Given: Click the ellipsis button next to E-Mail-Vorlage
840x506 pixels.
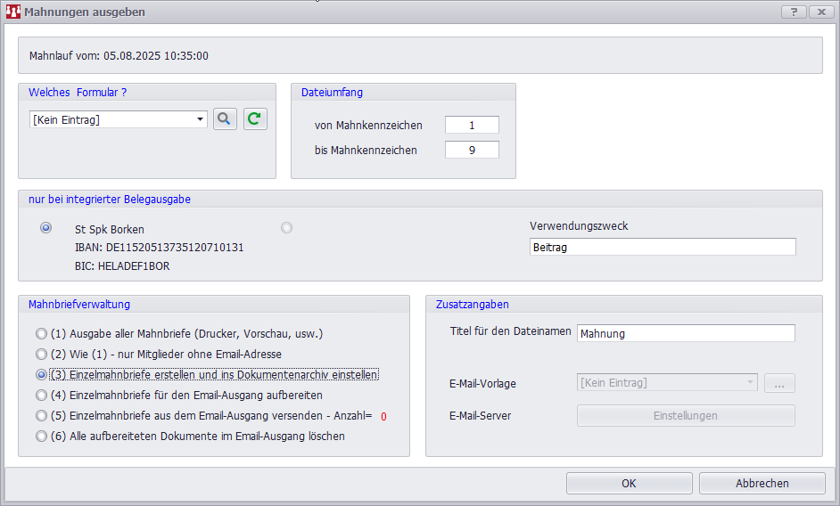Looking at the screenshot, I should click(x=778, y=383).
